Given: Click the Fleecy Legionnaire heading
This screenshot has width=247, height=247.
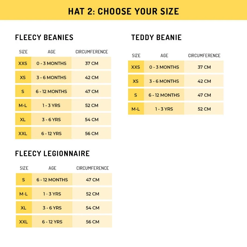Looking at the screenshot, I should (x=52, y=153).
